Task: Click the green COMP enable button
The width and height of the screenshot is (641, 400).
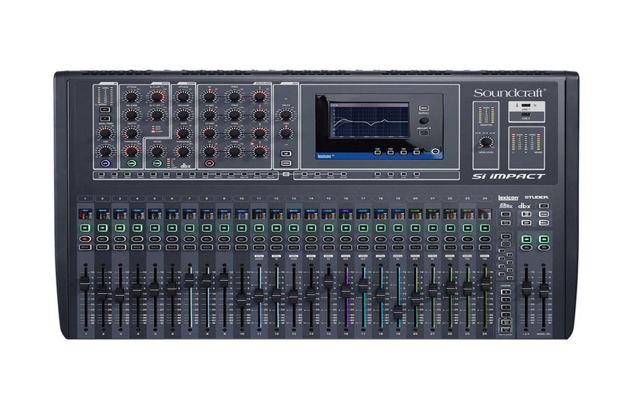Action: pos(157,163)
